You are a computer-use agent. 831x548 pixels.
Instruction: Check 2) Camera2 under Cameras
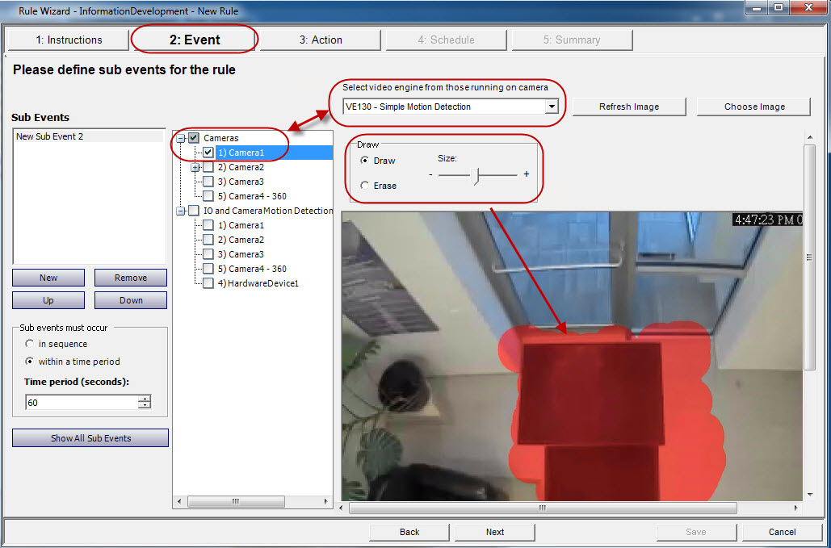pyautogui.click(x=208, y=167)
